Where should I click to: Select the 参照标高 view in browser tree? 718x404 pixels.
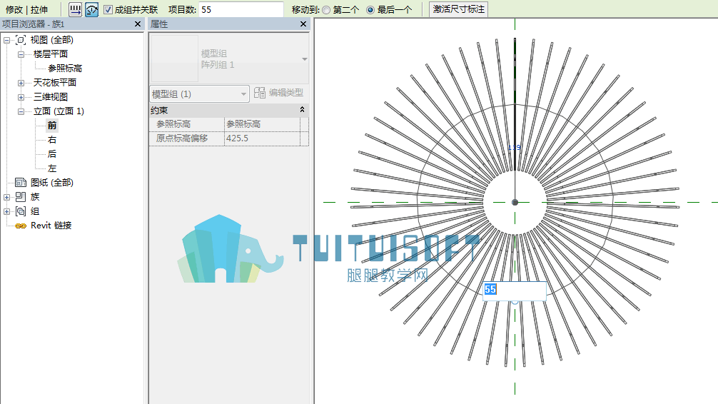pyautogui.click(x=65, y=69)
